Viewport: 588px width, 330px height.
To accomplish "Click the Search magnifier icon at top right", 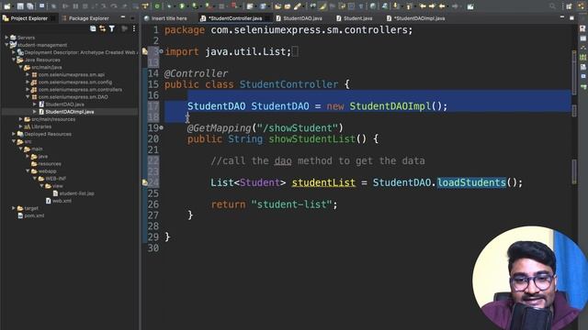I will (x=553, y=6).
